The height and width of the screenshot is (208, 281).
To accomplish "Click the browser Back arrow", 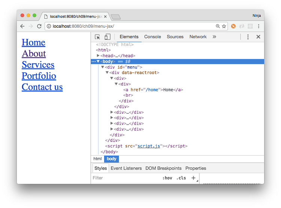I will tap(22, 26).
